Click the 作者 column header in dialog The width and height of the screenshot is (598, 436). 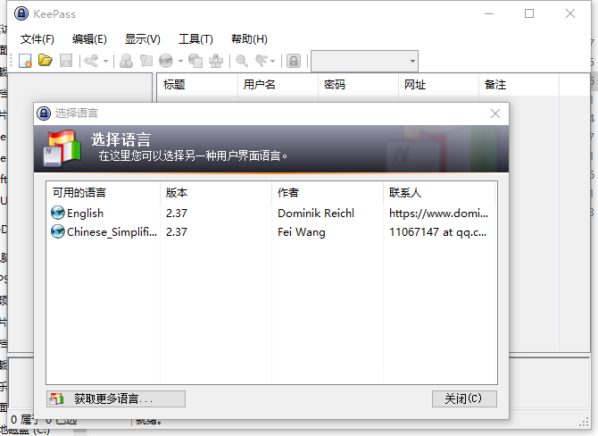328,192
